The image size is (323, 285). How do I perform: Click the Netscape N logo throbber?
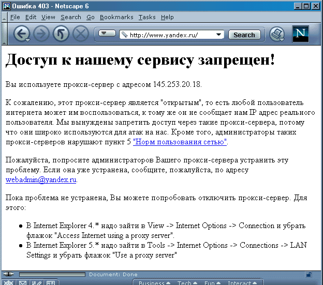301,34
